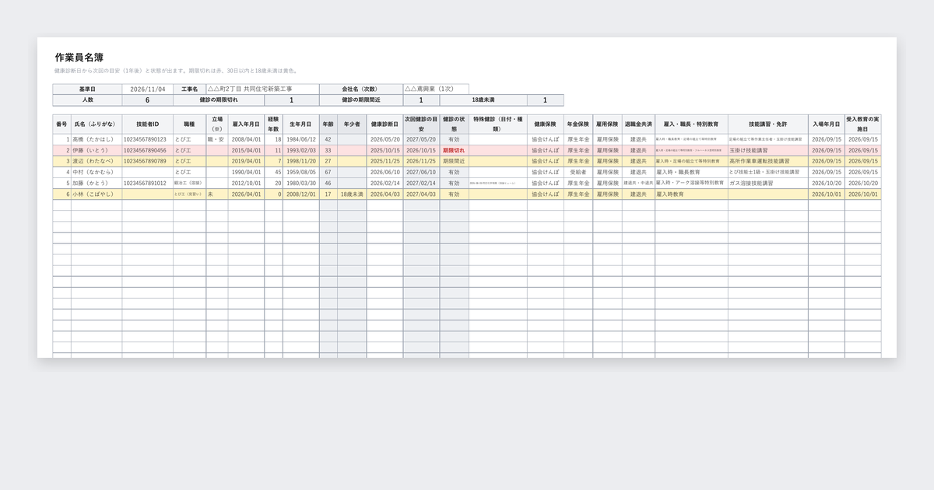Click the 入場年月日 column header
This screenshot has height=490, width=934.
(x=827, y=124)
